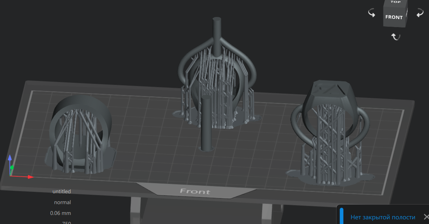Rotate view counterclockwise with left curved arrow

click(371, 13)
